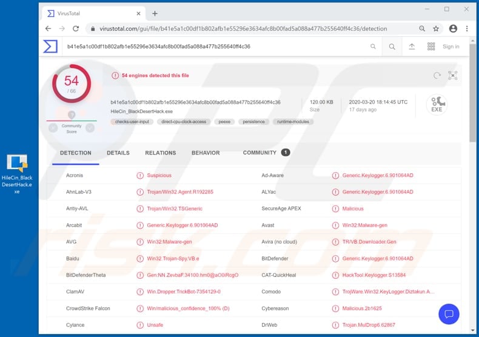
Task: Click the 54/66 detection score gauge
Action: pos(72,83)
